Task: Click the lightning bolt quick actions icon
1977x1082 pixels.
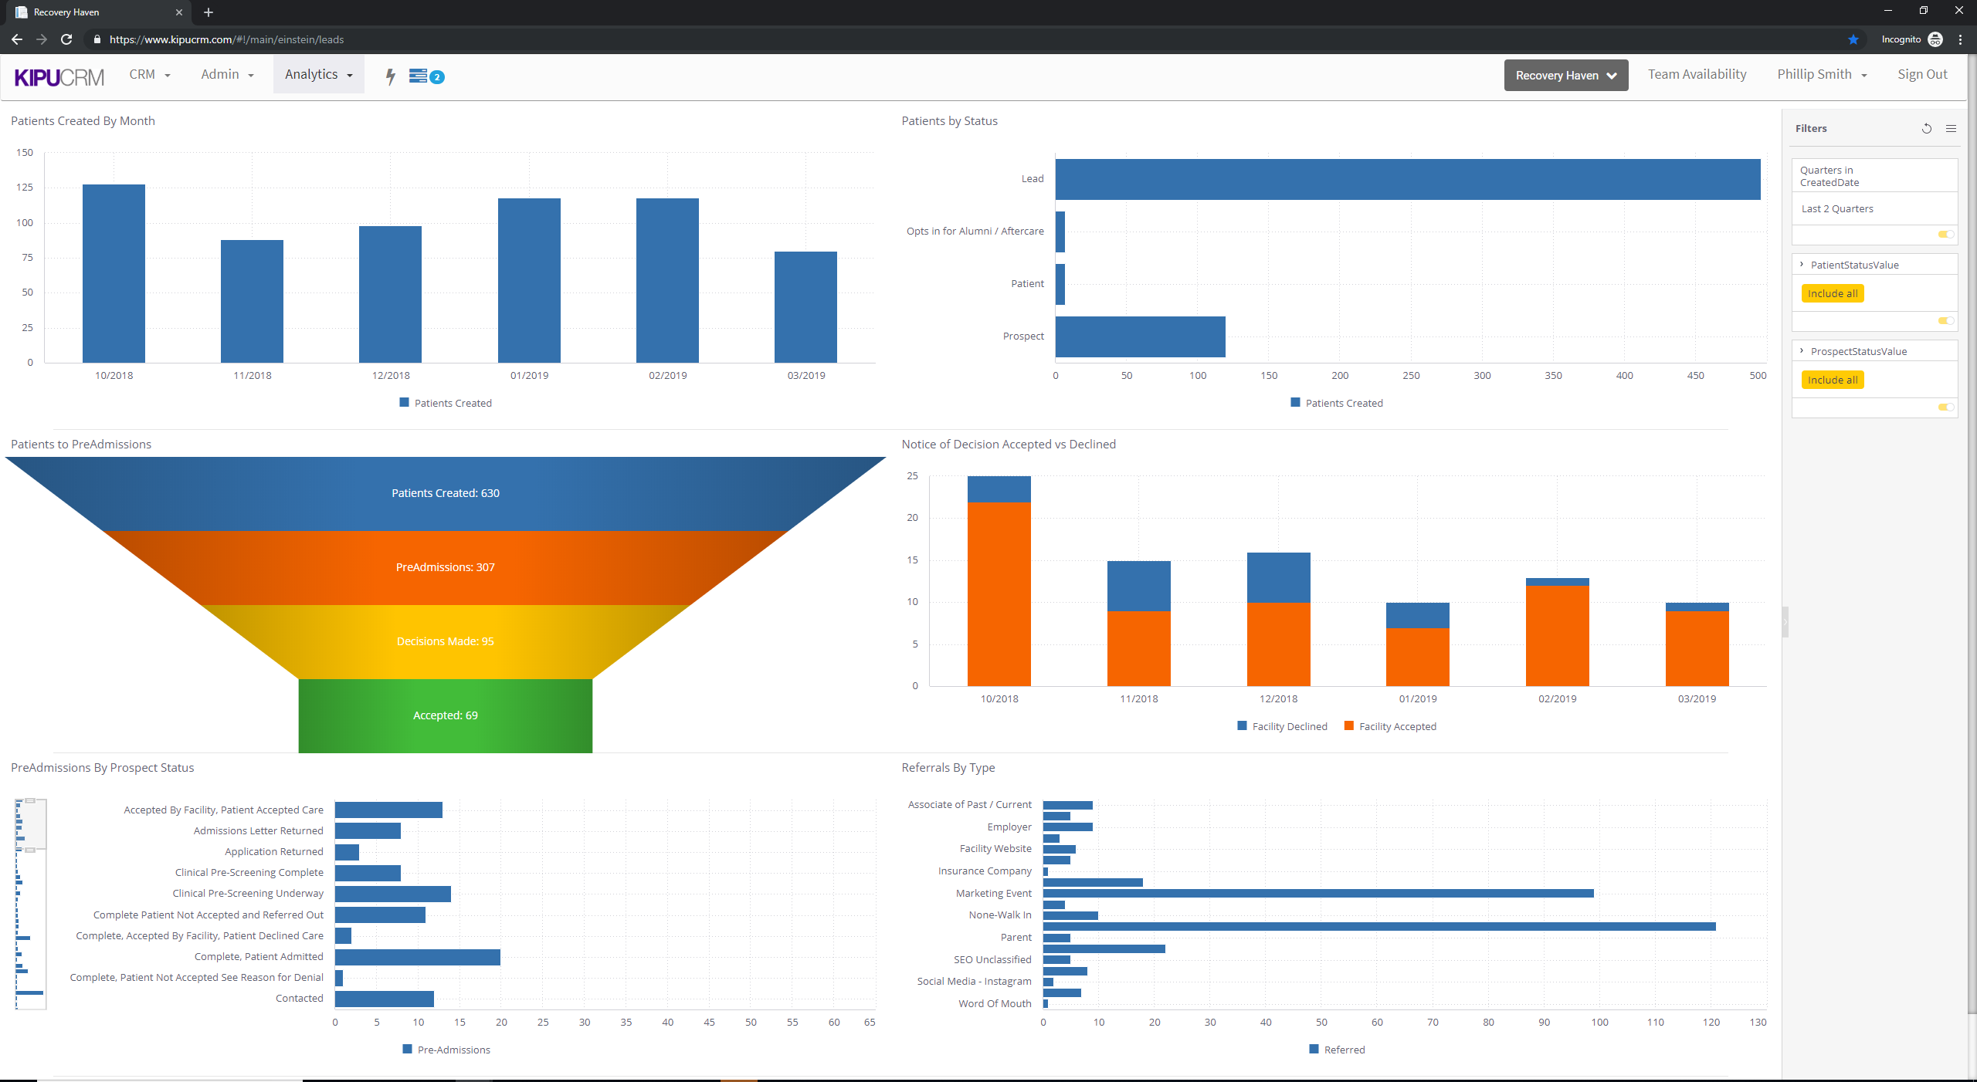Action: coord(391,76)
